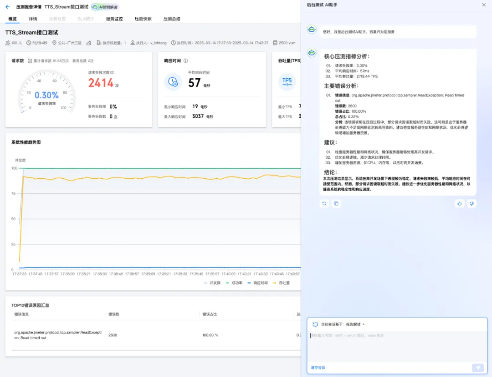Click the 执行人 person icon
This screenshot has height=377, width=492.
133,43
